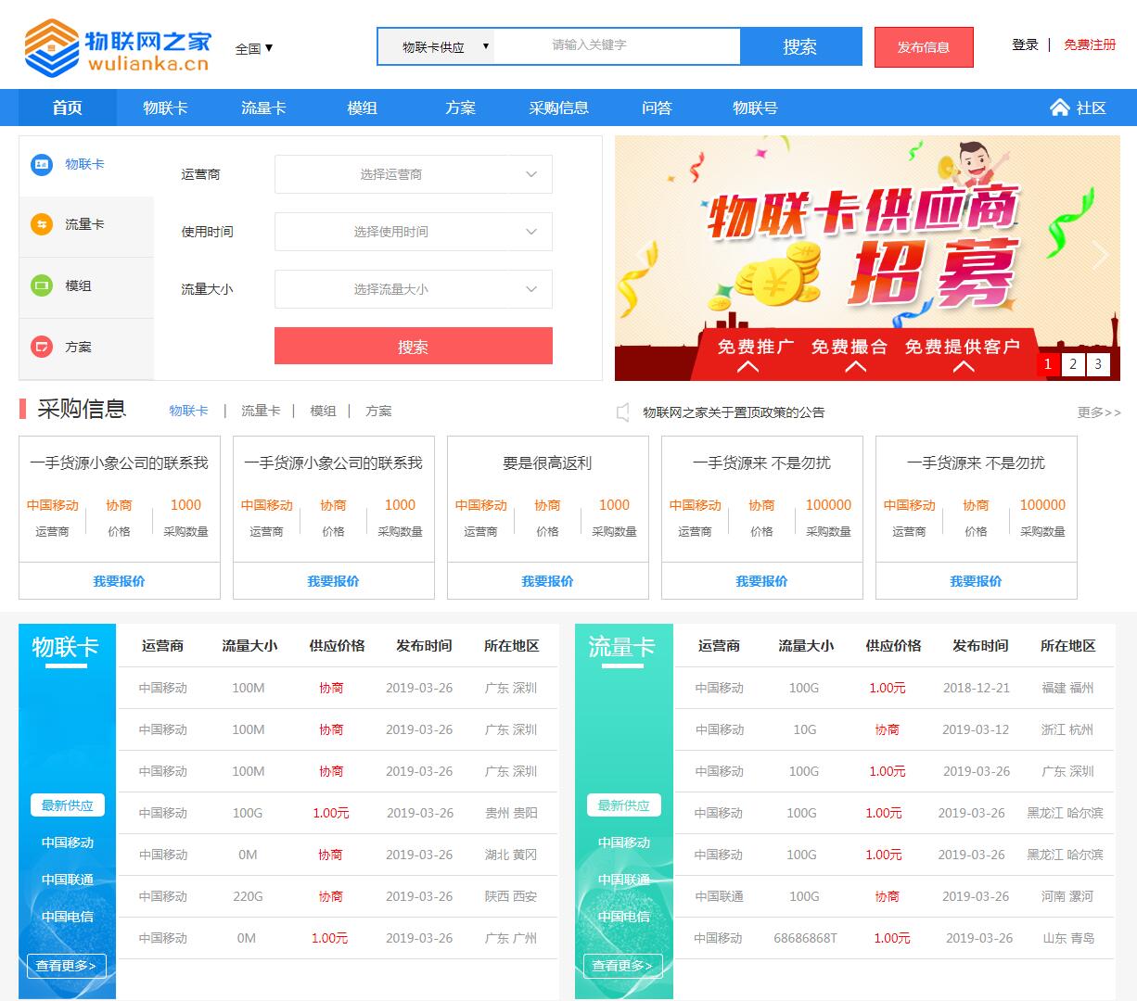1137x1001 pixels.
Task: Expand the 选择运营商 dropdown
Action: pos(414,174)
